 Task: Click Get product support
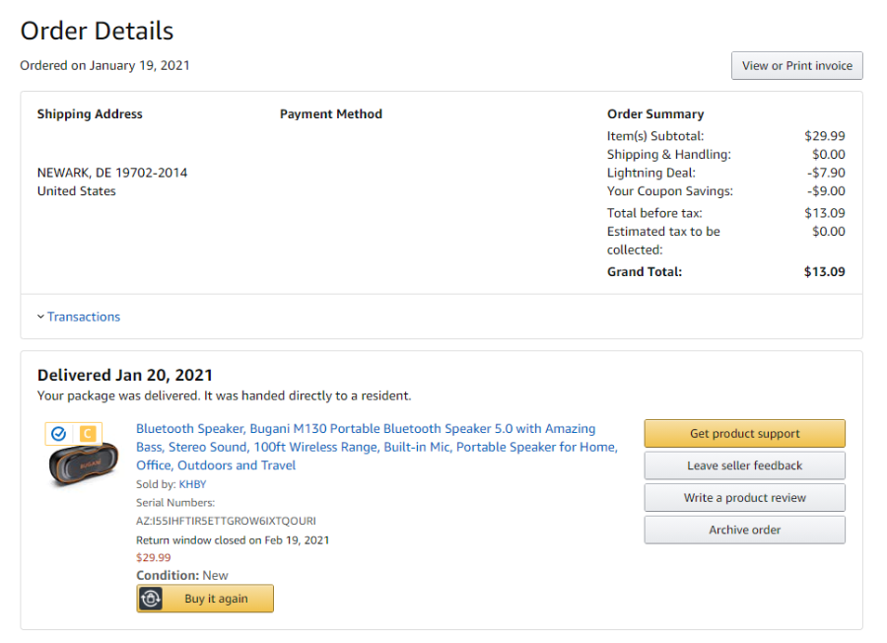point(744,434)
